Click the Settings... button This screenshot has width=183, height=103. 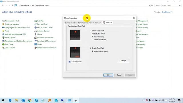124,61
